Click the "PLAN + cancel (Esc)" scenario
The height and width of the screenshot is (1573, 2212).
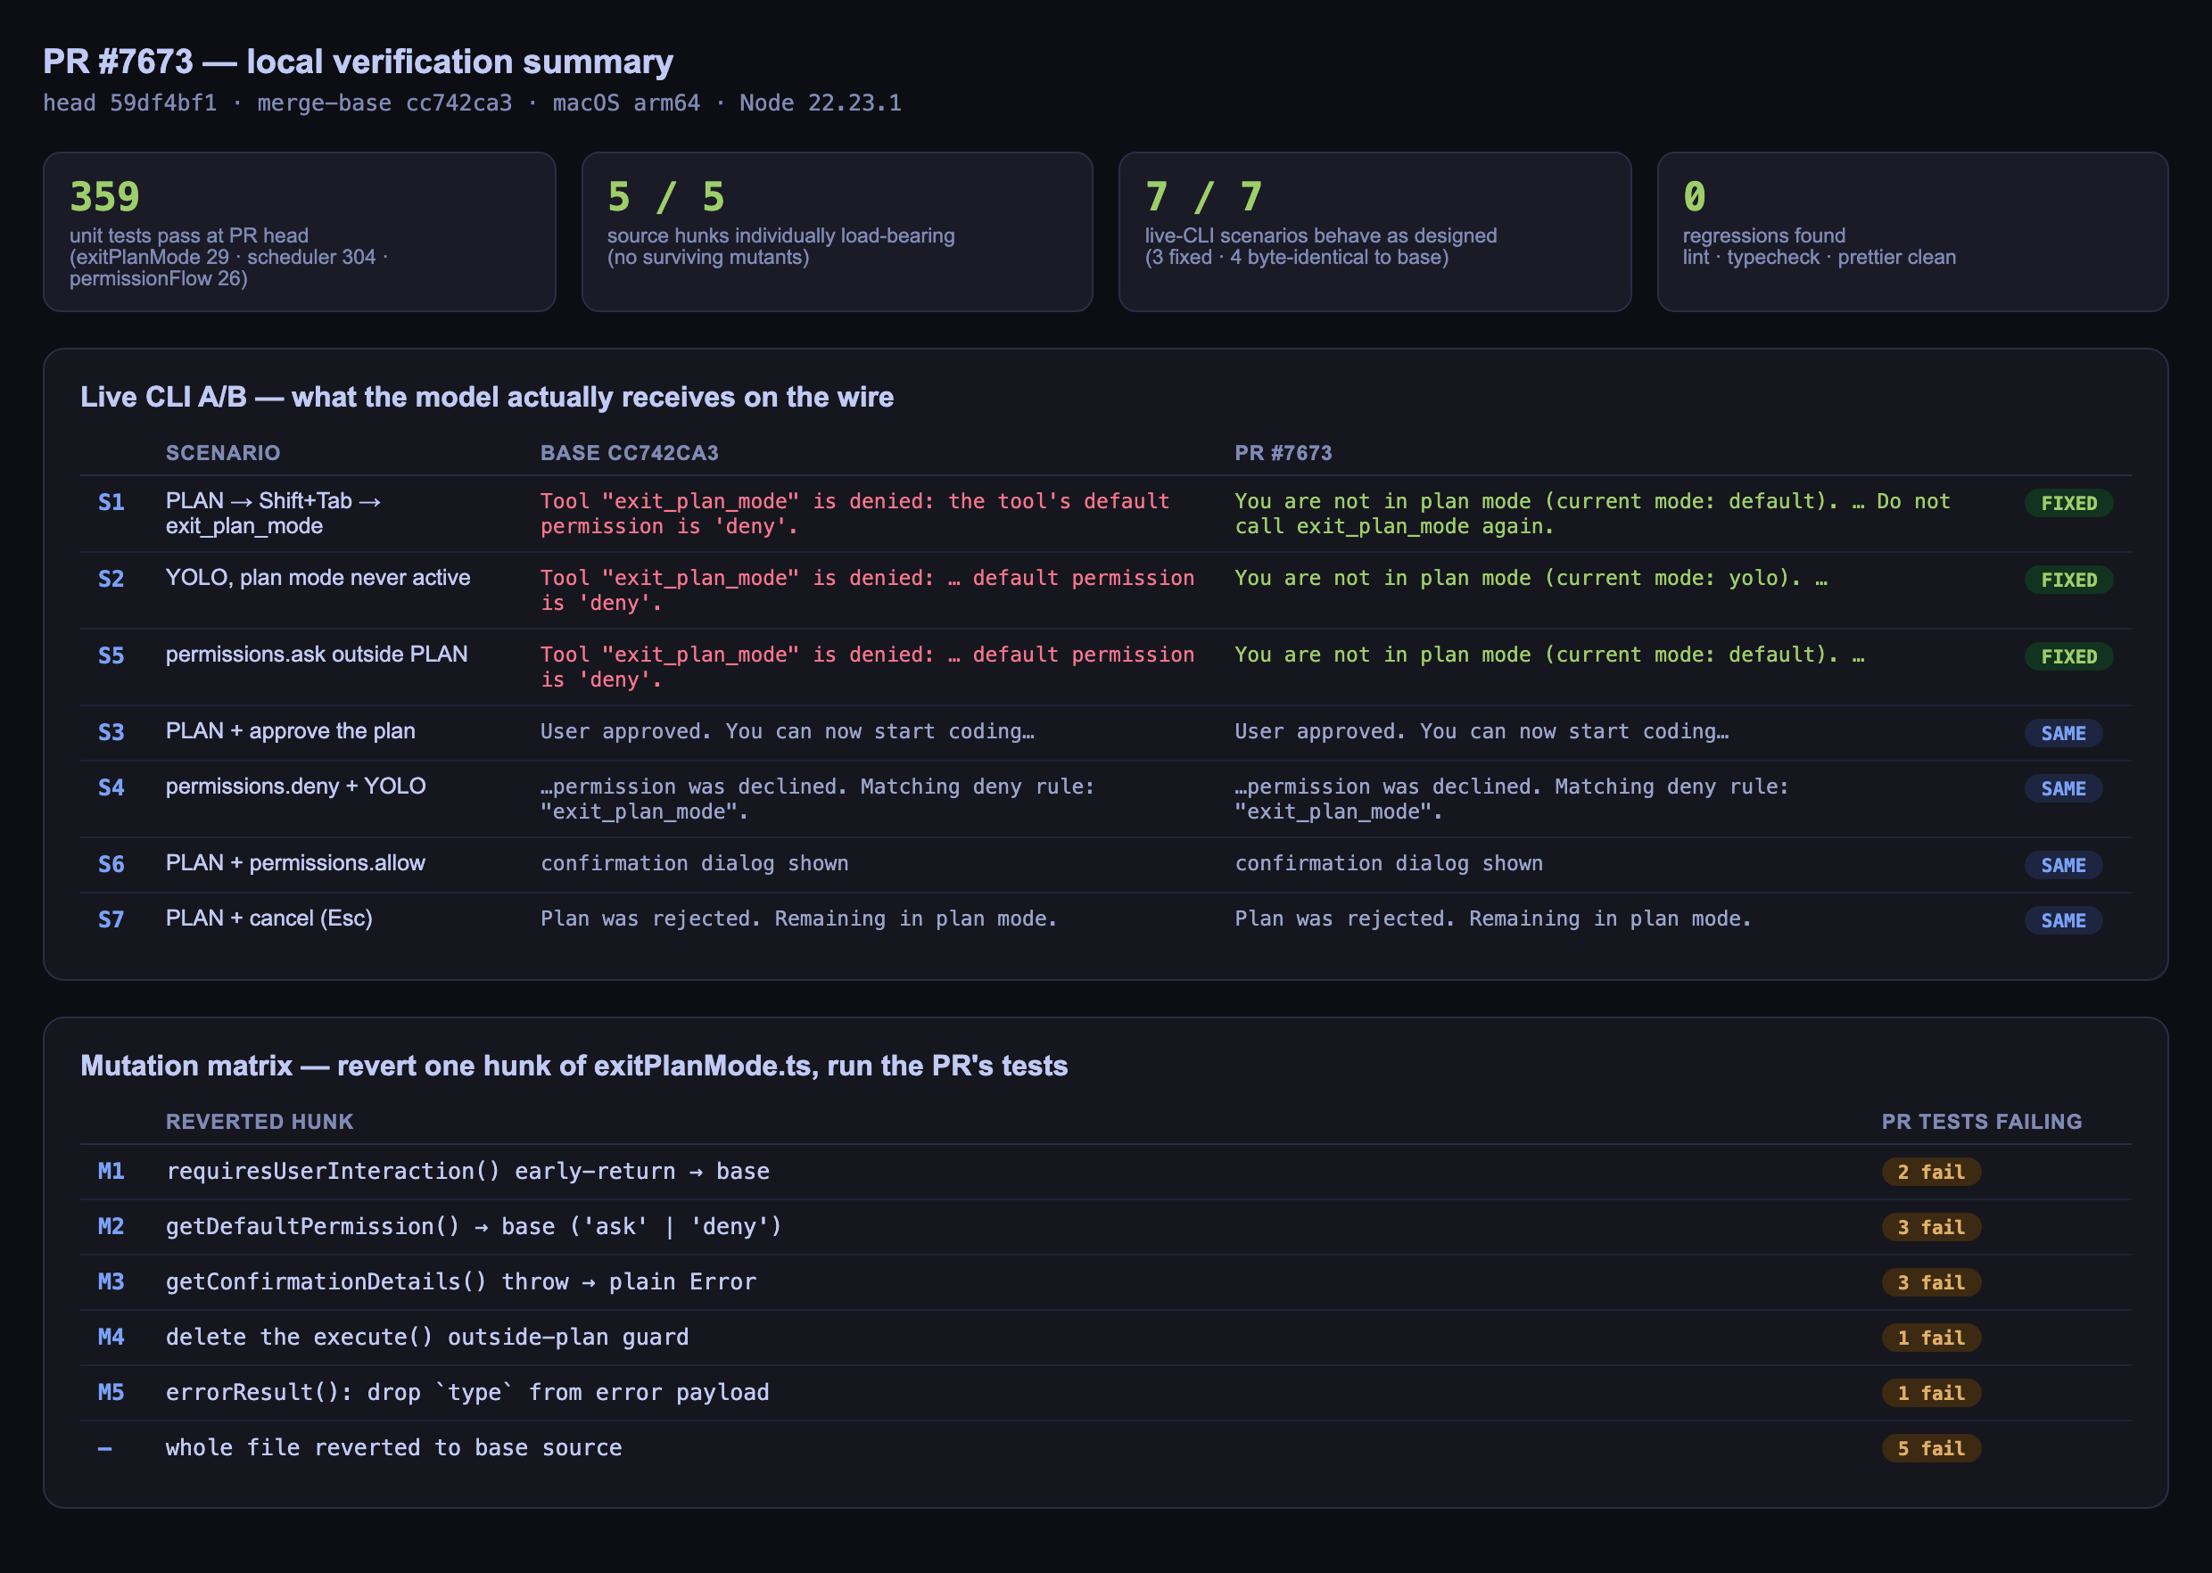(269, 918)
